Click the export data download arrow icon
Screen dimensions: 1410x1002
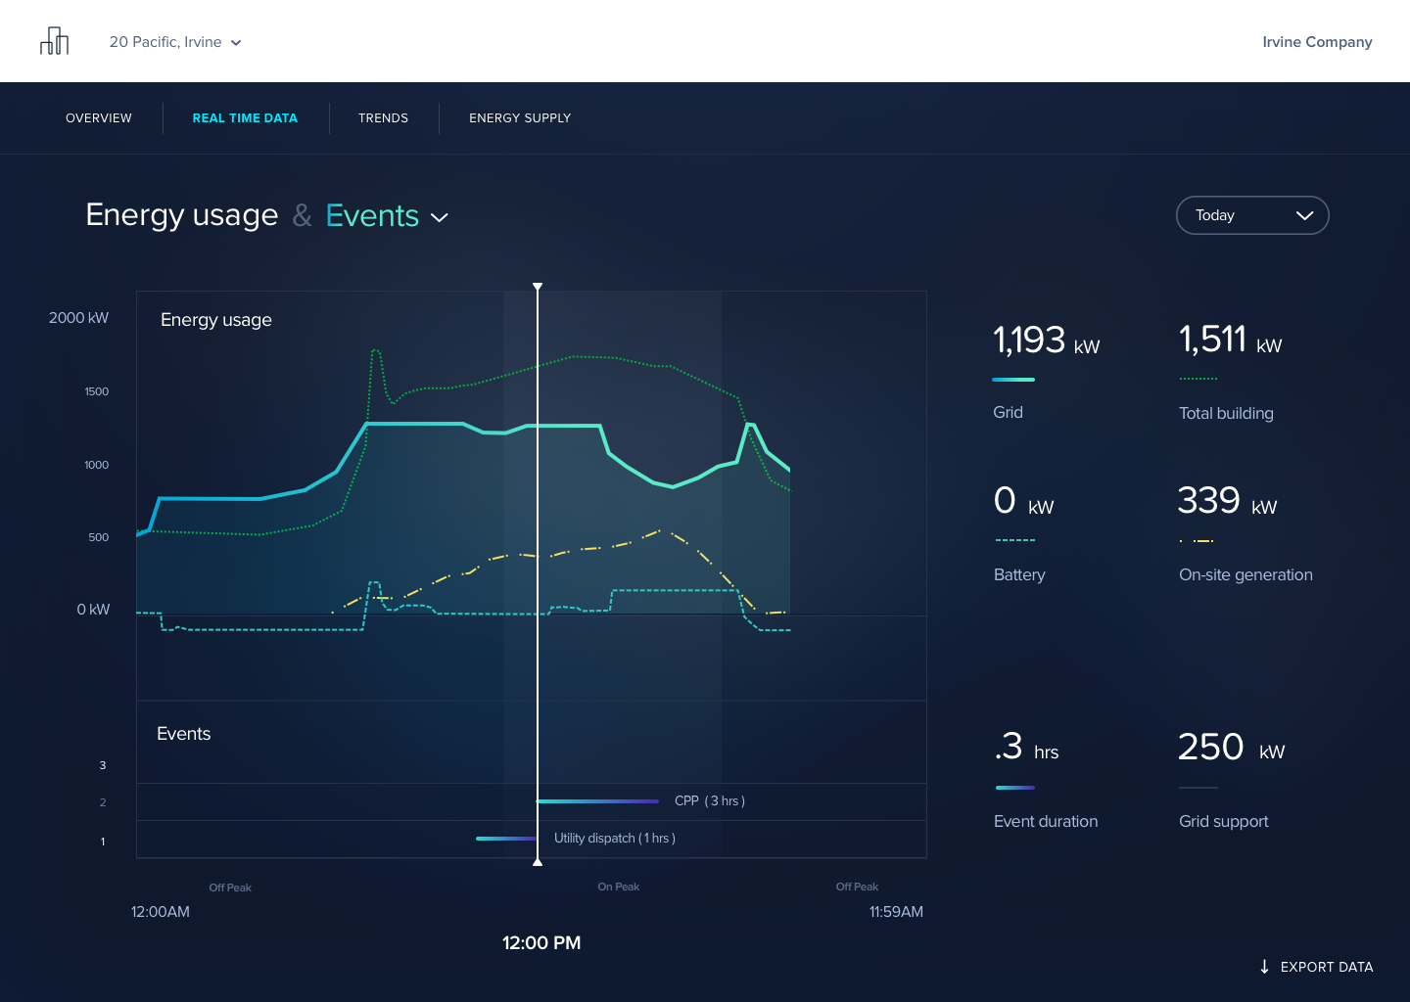1264,967
